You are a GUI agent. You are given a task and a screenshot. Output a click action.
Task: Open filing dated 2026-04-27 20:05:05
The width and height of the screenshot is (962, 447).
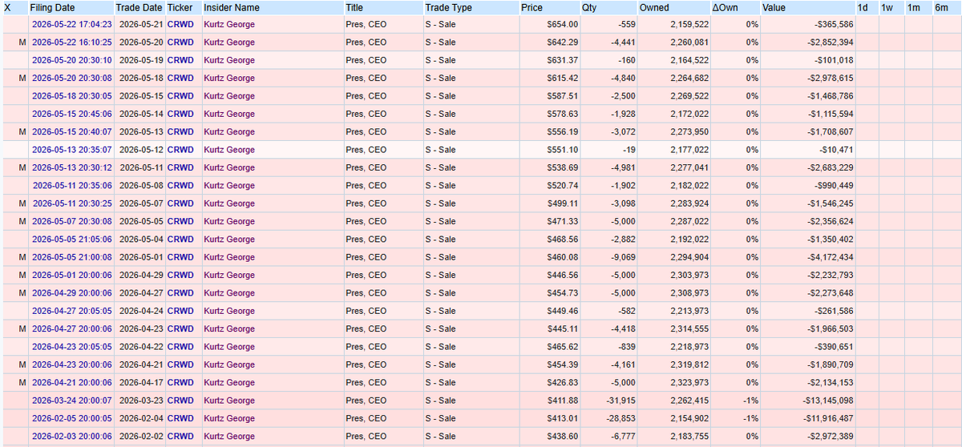pos(71,312)
